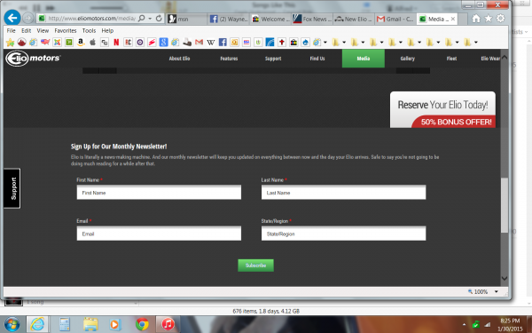Open iTunes from the taskbar

click(x=168, y=324)
